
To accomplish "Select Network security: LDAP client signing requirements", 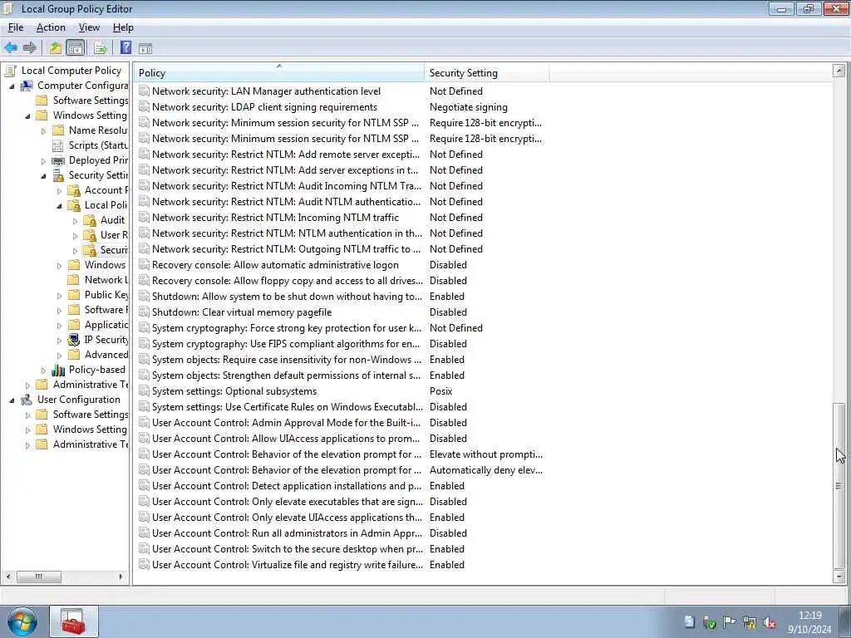I will click(x=264, y=107).
